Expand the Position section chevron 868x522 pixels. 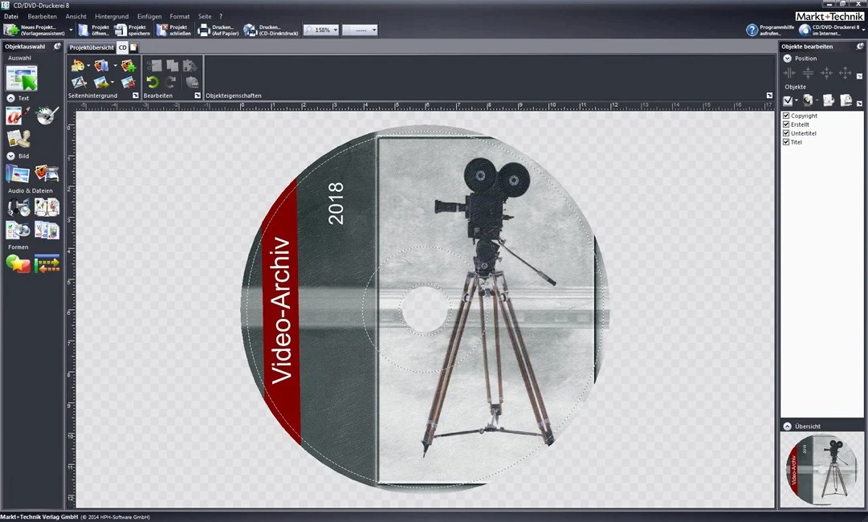coord(787,58)
